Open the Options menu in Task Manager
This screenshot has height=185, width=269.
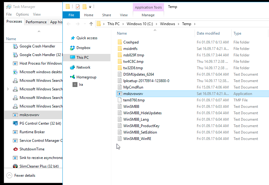click(22, 14)
